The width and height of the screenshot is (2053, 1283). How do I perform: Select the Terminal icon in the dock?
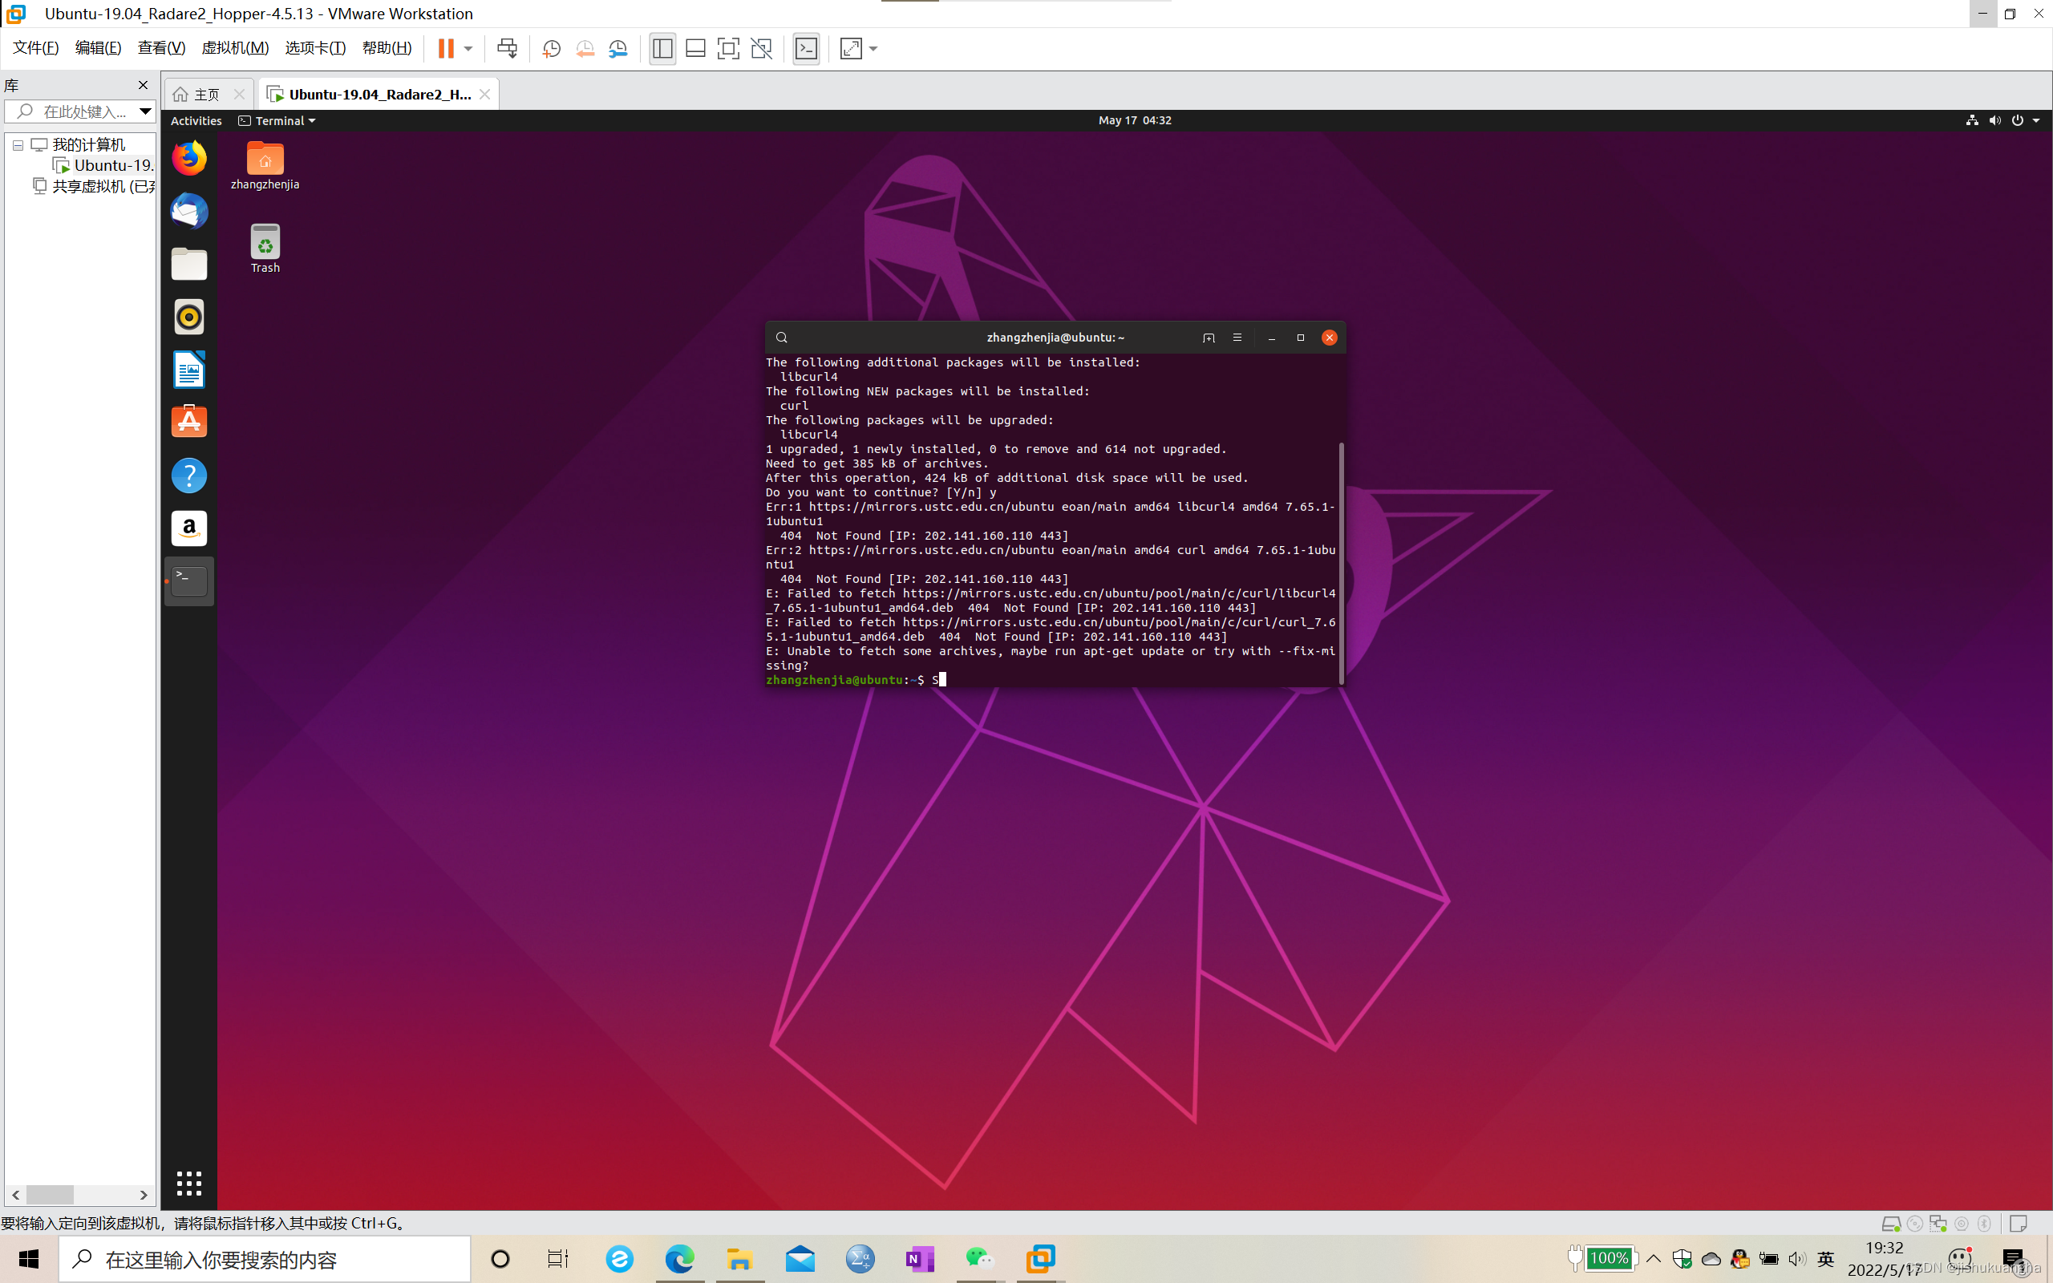(x=189, y=581)
